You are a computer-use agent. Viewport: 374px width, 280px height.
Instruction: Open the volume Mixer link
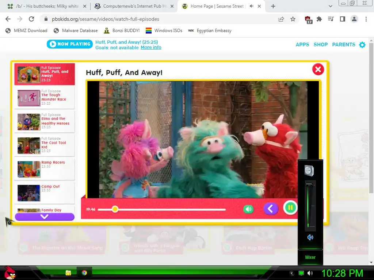[310, 257]
